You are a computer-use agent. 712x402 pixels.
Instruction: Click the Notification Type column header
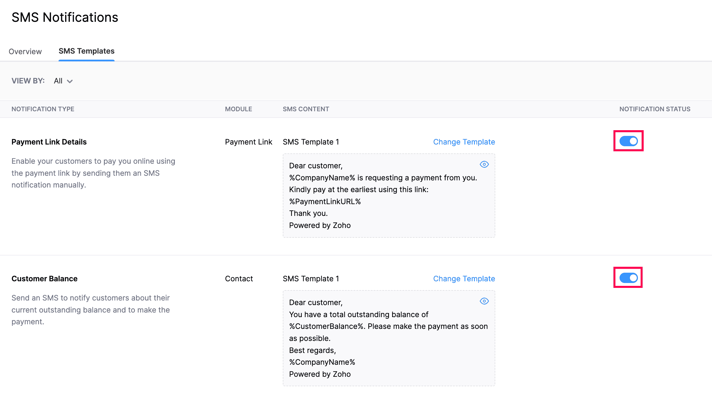pos(43,109)
